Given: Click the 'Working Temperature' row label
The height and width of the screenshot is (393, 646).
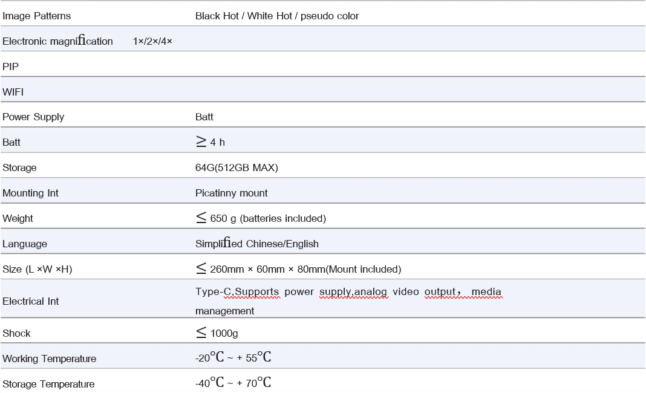Looking at the screenshot, I should click(x=49, y=359).
